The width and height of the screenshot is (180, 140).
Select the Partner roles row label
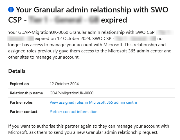pos(21,102)
